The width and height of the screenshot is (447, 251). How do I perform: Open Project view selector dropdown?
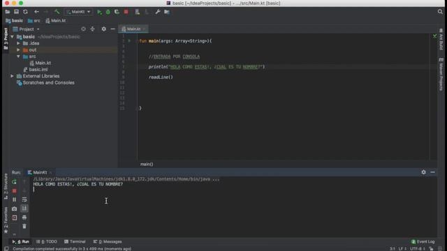tap(27, 29)
